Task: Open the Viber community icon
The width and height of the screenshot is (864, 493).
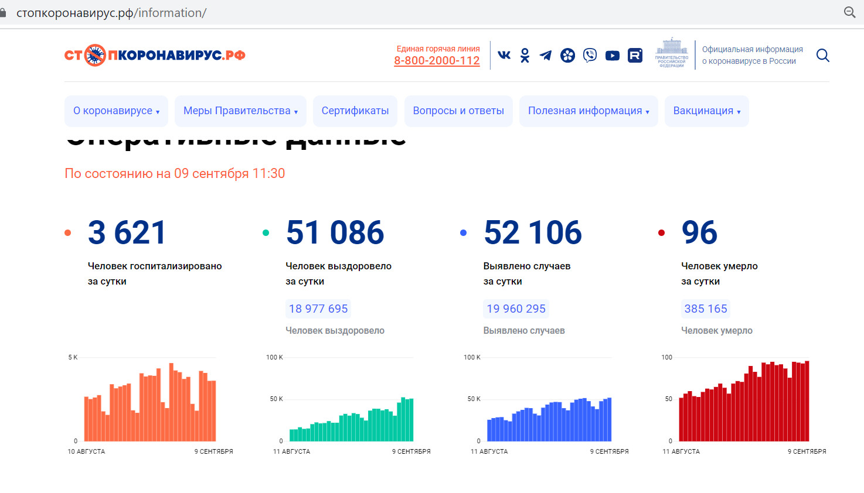Action: point(590,54)
